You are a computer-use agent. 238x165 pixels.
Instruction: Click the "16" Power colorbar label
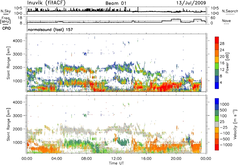(x=222, y=63)
